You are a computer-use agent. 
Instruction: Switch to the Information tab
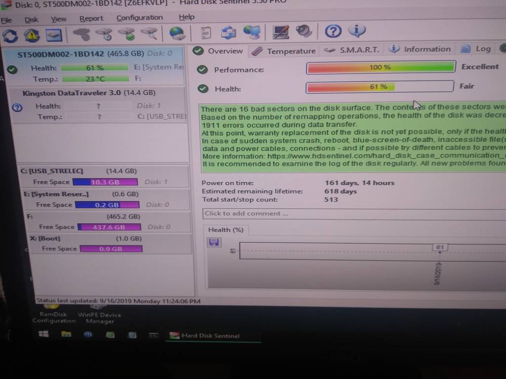pyautogui.click(x=420, y=49)
